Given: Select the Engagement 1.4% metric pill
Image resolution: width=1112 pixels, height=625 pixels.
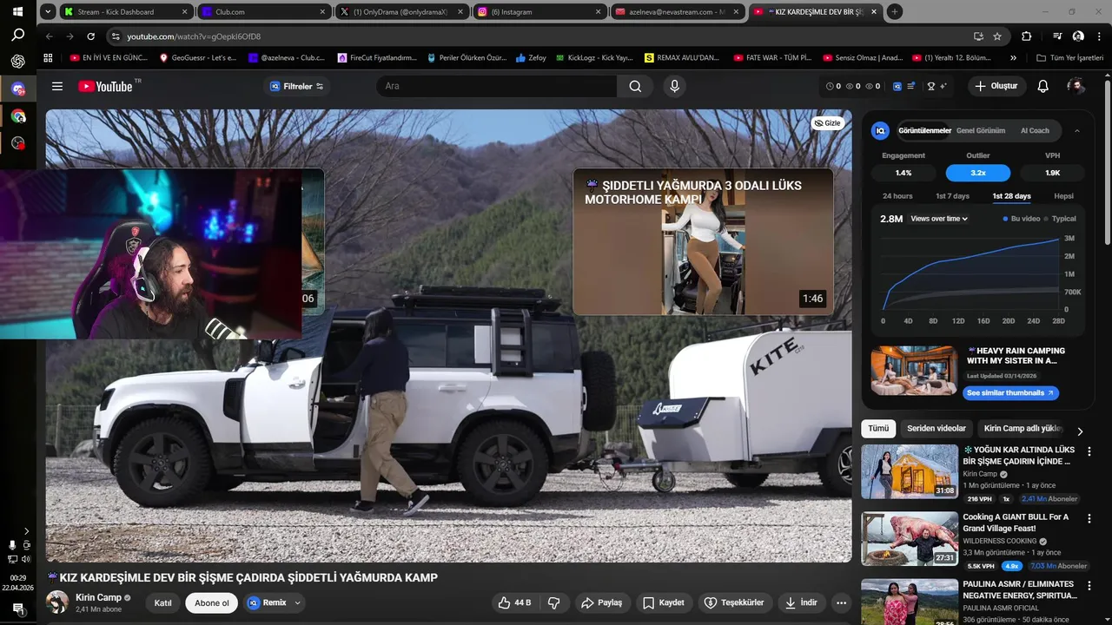Looking at the screenshot, I should pyautogui.click(x=903, y=173).
